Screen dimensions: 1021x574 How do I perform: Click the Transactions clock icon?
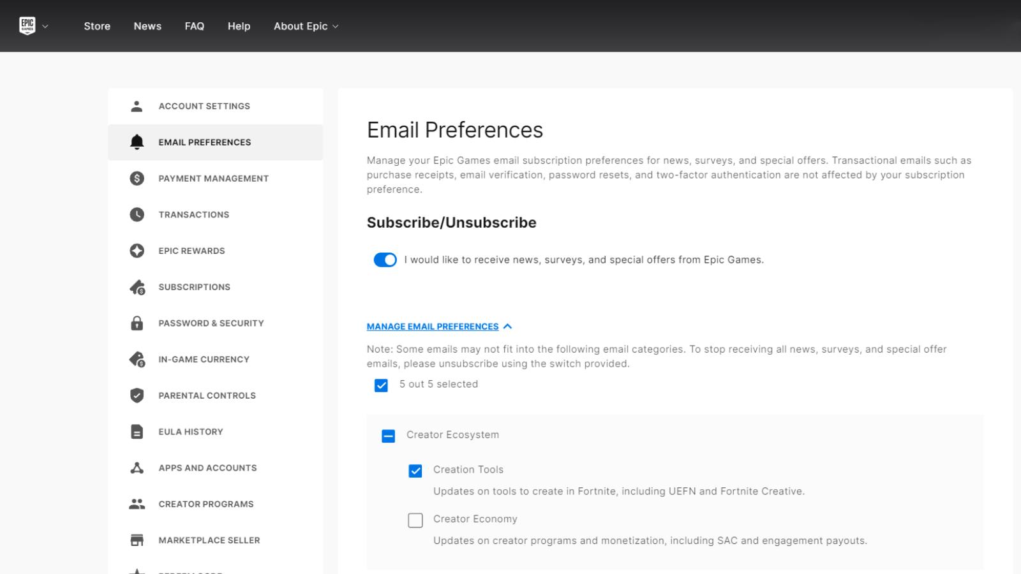point(137,214)
